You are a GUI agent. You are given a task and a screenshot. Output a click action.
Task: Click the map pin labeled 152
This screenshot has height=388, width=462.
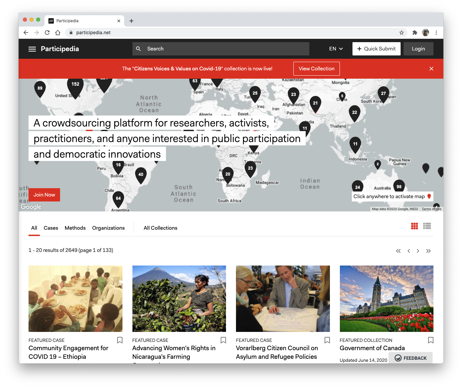[75, 86]
